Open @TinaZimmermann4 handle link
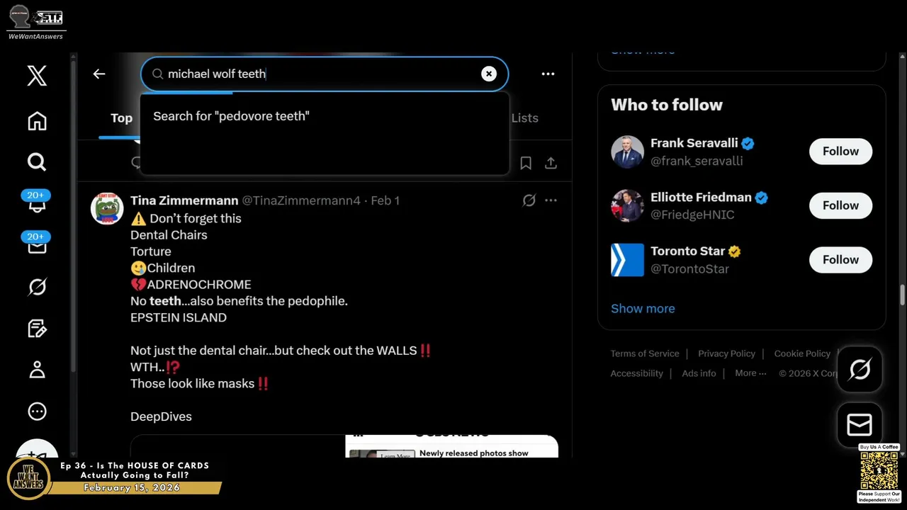Image resolution: width=907 pixels, height=510 pixels. (x=301, y=200)
